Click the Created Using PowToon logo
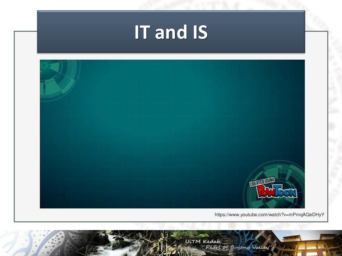 coord(273,187)
